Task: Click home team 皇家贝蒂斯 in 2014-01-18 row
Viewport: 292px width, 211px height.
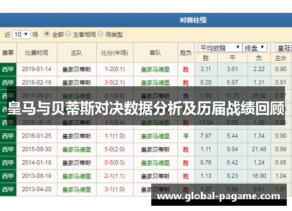Action: [x=77, y=163]
